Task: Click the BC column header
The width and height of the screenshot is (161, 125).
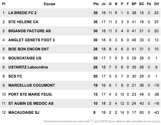Action: tap(142, 4)
